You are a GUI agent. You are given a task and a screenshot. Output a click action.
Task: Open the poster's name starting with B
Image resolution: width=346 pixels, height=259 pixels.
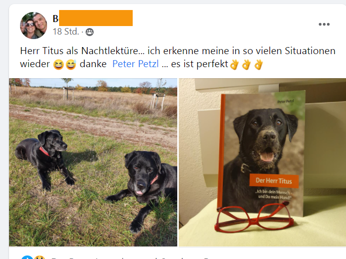[93, 19]
